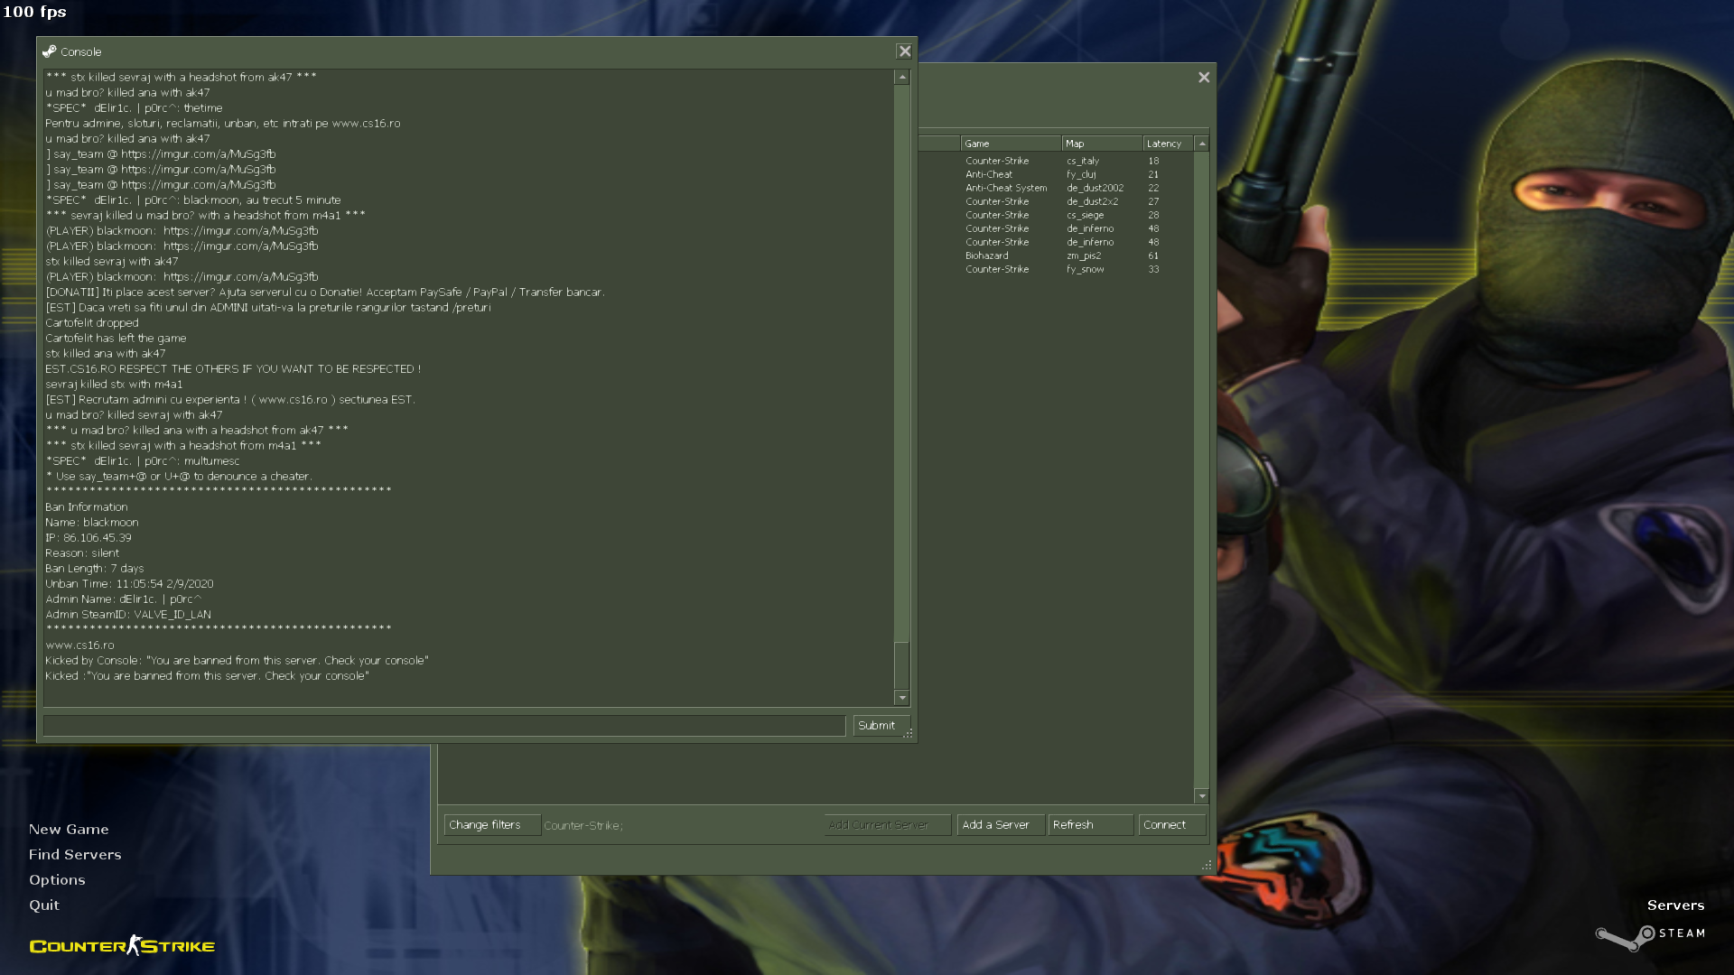This screenshot has height=975, width=1734.
Task: Click the 'Admin SteamID: VALVE_ID_LAN' line
Action: tap(128, 615)
